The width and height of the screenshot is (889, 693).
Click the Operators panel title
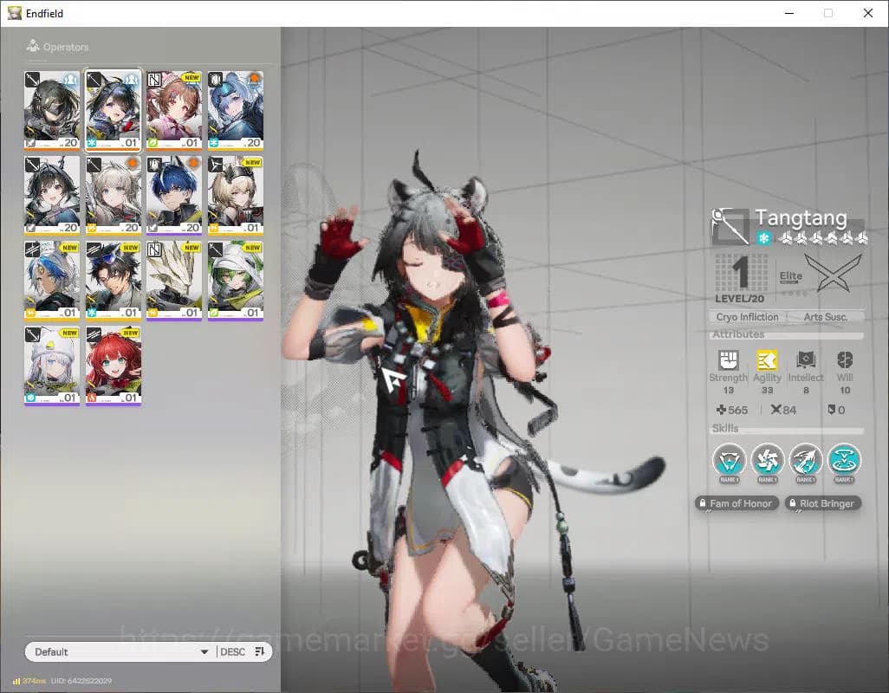coord(66,47)
